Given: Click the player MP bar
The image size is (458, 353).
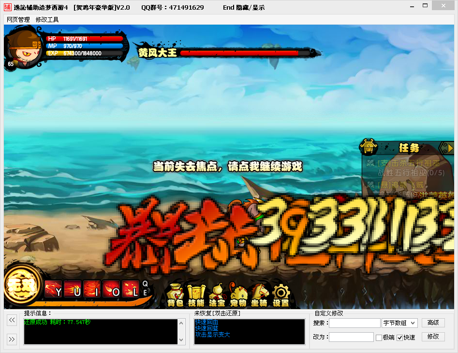Looking at the screenshot, I should click(x=84, y=46).
